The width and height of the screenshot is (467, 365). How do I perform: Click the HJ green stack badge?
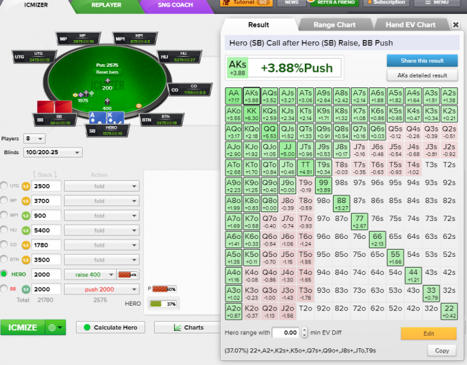26,230
